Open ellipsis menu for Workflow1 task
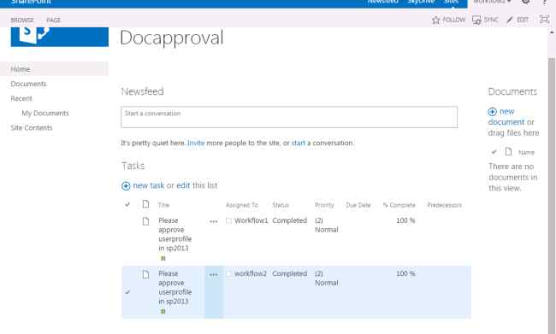Image resolution: width=556 pixels, height=334 pixels. [x=214, y=222]
